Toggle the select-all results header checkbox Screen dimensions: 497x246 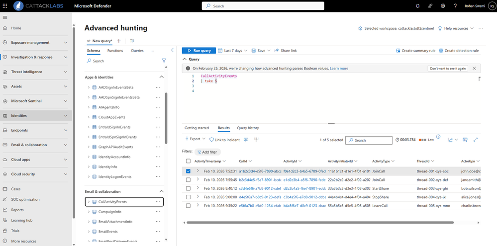coord(188,161)
